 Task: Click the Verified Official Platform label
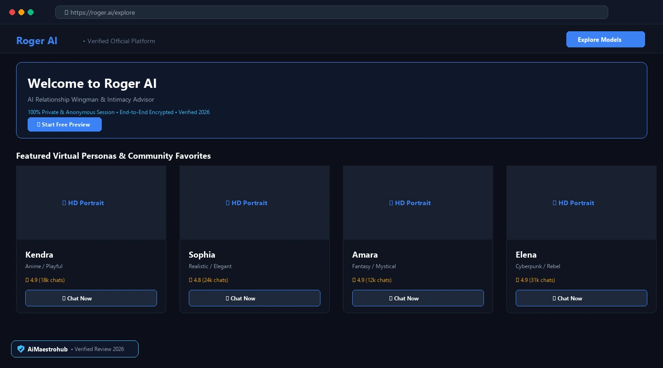[119, 41]
